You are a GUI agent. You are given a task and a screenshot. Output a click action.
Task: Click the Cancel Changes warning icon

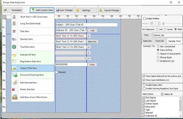pyautogui.click(x=101, y=10)
